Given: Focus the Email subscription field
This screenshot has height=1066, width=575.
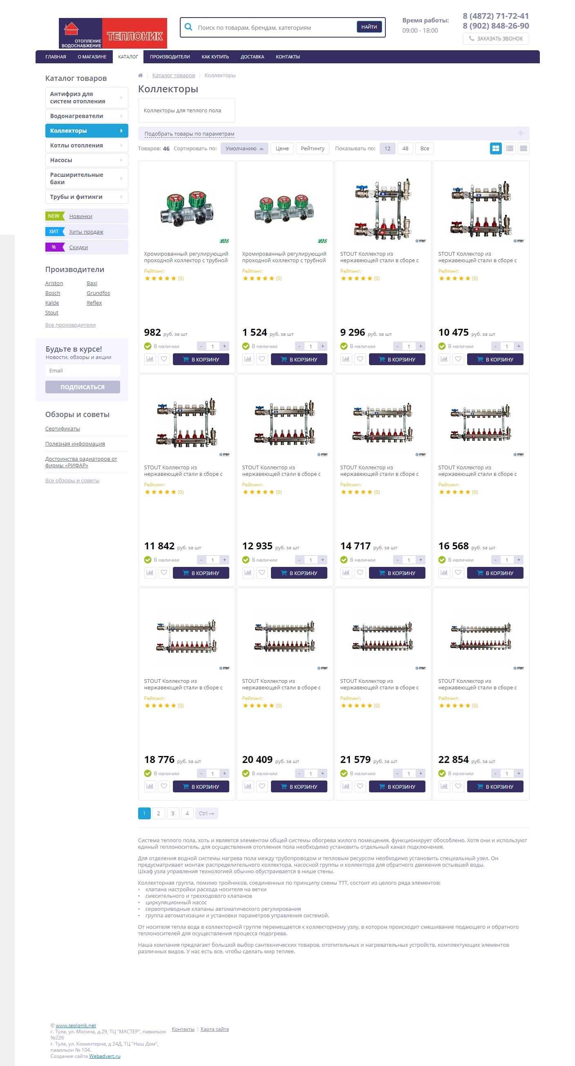Looking at the screenshot, I should pyautogui.click(x=83, y=370).
